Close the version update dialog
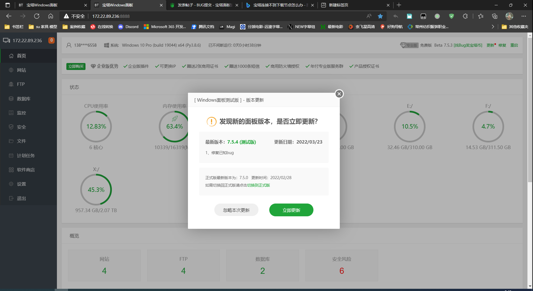 point(339,94)
